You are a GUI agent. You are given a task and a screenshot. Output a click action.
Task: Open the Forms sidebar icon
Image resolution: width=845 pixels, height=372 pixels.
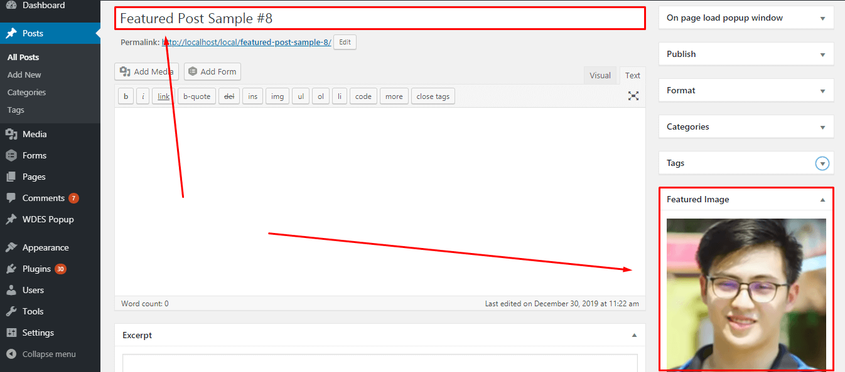pos(11,155)
